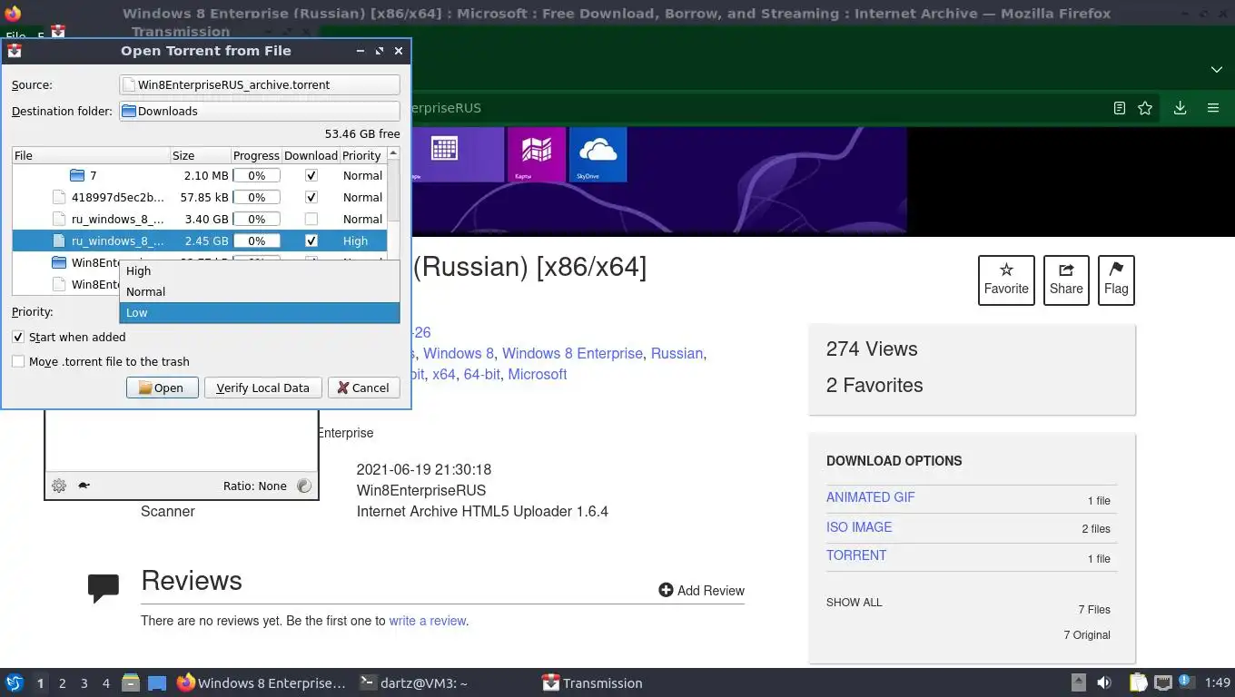Sort file list by Size column header
This screenshot has width=1235, height=697.
point(200,155)
